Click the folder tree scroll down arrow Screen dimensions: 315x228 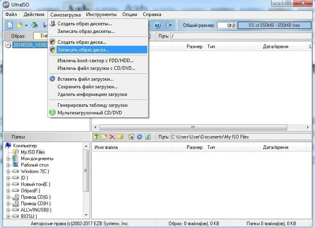(86, 215)
